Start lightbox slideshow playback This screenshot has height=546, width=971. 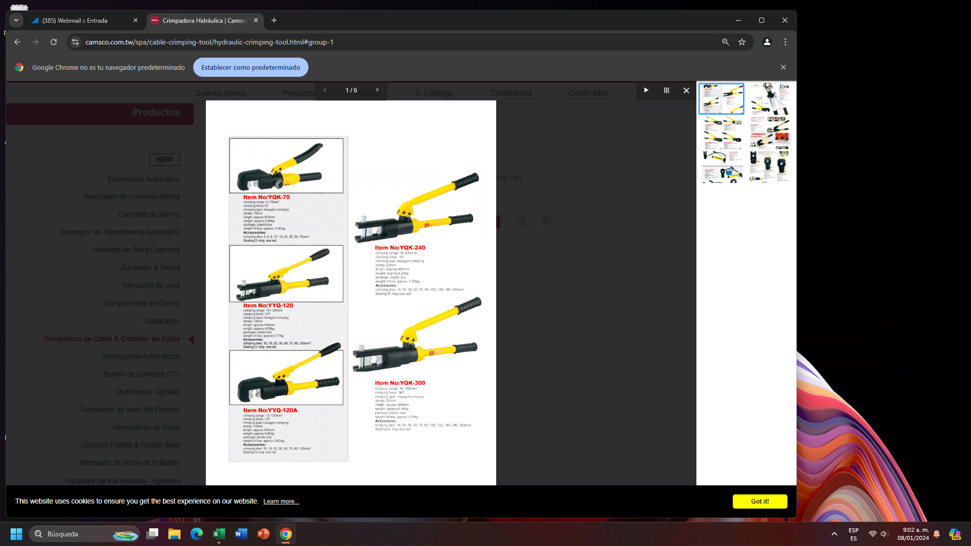tap(646, 90)
